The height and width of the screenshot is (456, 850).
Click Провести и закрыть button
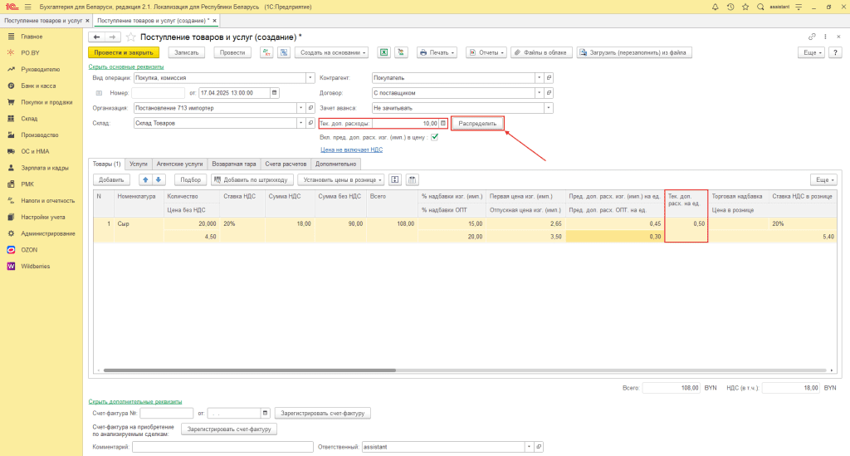(124, 52)
